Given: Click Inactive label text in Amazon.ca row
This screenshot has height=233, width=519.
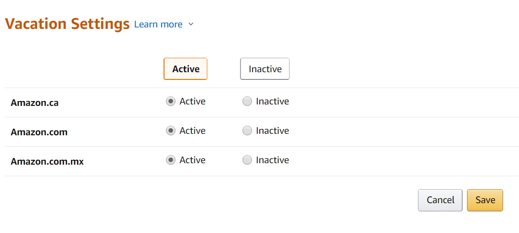Looking at the screenshot, I should coord(272,101).
